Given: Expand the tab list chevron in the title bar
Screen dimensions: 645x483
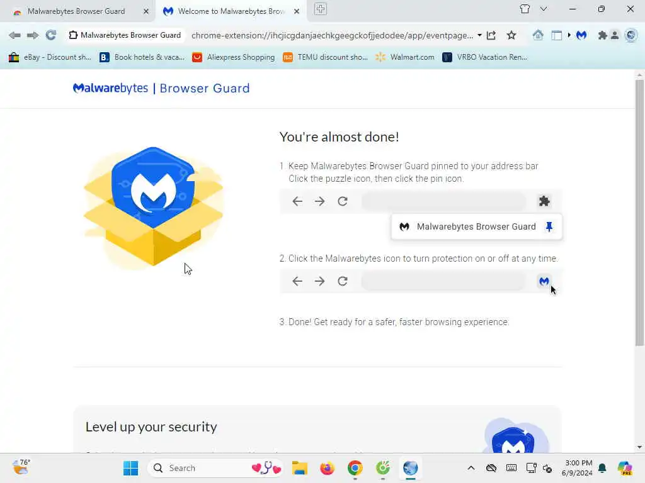Looking at the screenshot, I should click(x=544, y=9).
